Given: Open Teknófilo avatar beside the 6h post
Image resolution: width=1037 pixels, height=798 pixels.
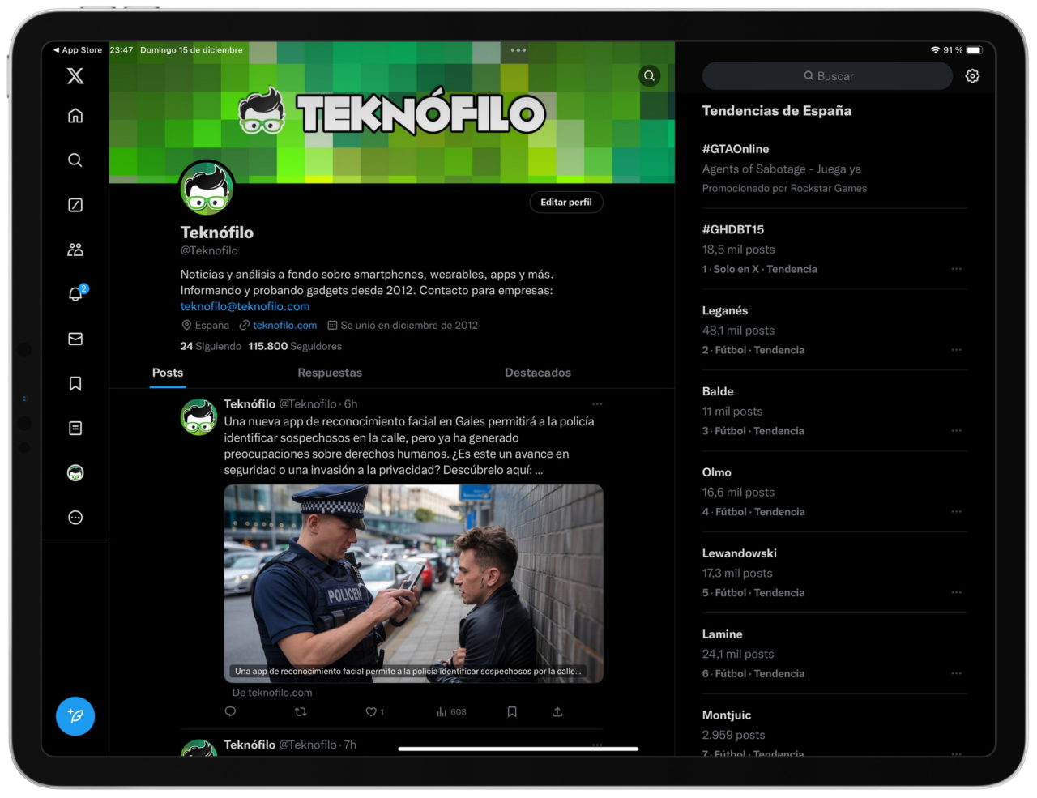Looking at the screenshot, I should pos(198,416).
